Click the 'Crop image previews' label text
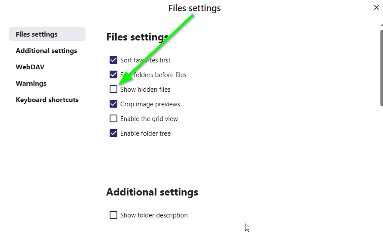The image size is (383, 242). click(150, 104)
